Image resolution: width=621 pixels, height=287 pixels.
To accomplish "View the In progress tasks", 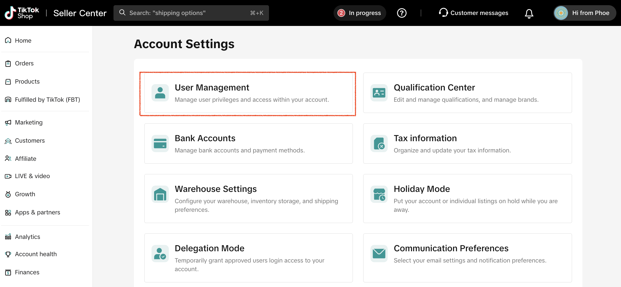I will (360, 13).
